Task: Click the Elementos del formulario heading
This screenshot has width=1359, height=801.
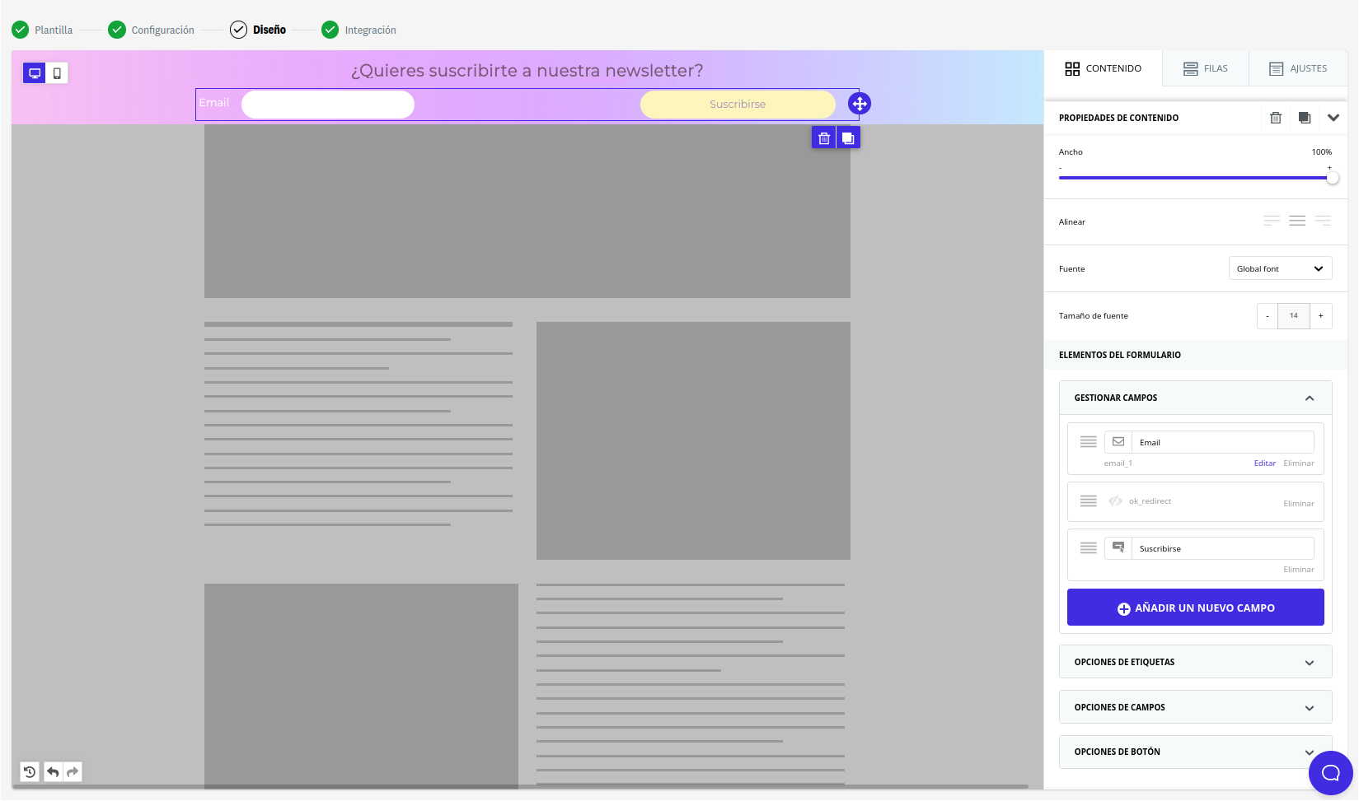Action: click(1120, 355)
